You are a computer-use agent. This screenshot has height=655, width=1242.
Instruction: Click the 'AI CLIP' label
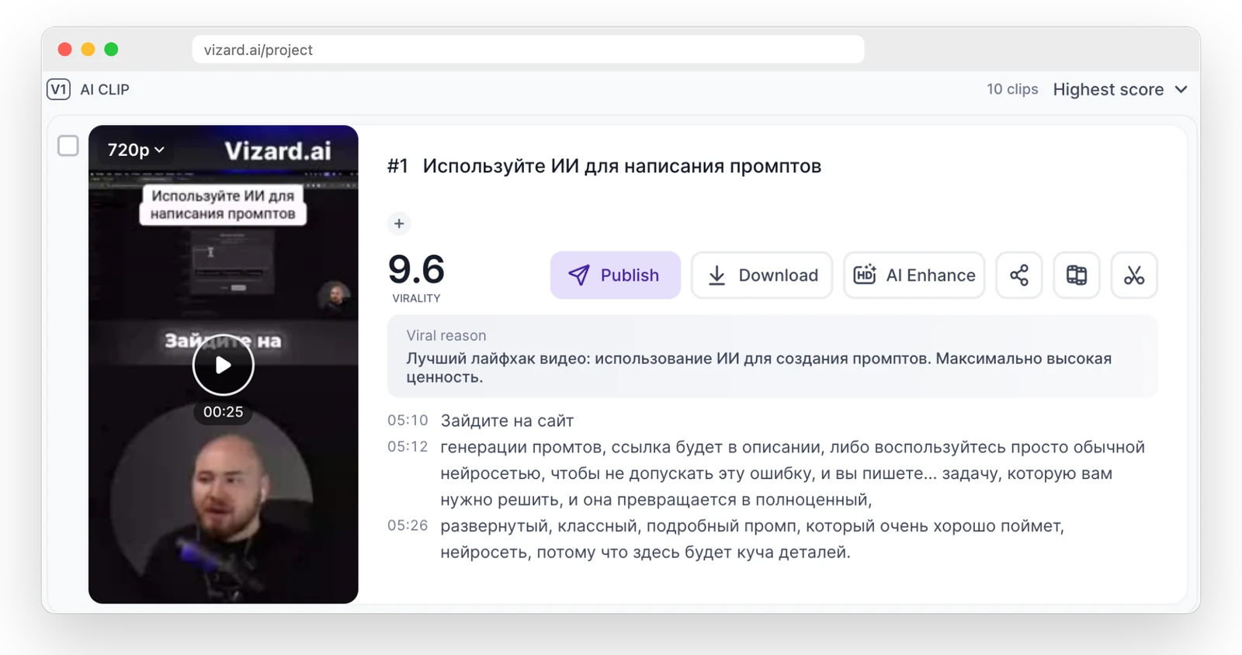105,89
